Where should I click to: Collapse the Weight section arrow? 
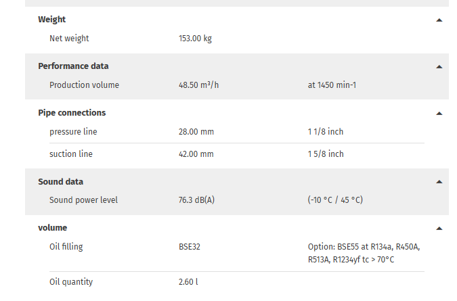(439, 20)
